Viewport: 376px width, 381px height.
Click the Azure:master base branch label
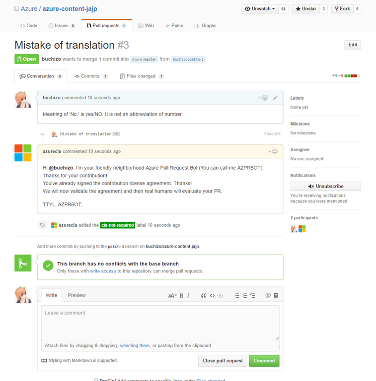coord(144,60)
